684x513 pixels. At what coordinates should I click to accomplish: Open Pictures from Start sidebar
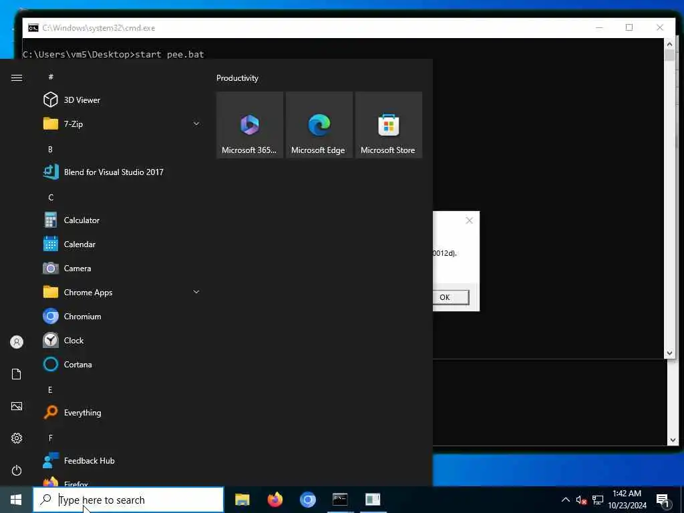(x=17, y=406)
